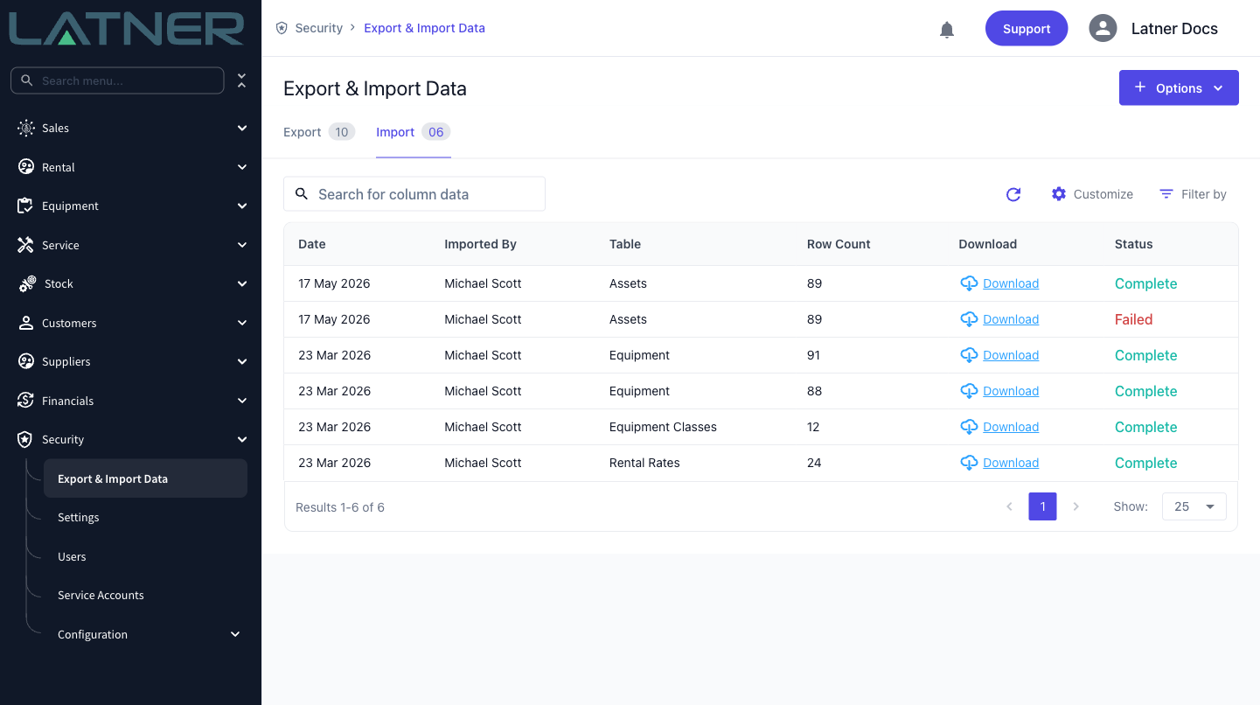The width and height of the screenshot is (1260, 705).
Task: Expand the Rental menu chevron
Action: [x=242, y=167]
